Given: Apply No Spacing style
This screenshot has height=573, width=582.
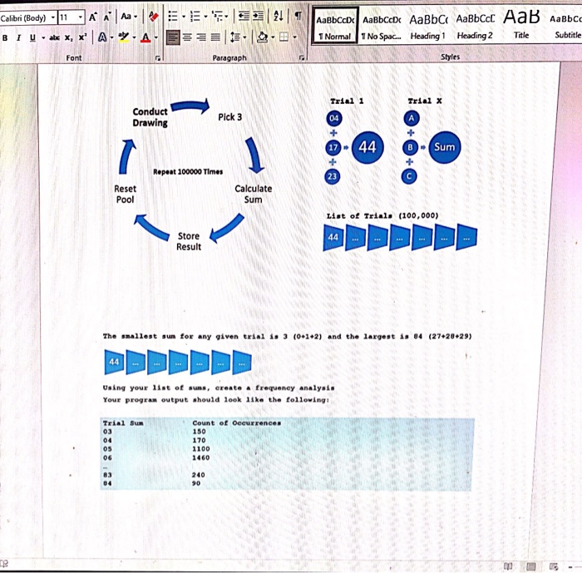Looking at the screenshot, I should coord(381,26).
